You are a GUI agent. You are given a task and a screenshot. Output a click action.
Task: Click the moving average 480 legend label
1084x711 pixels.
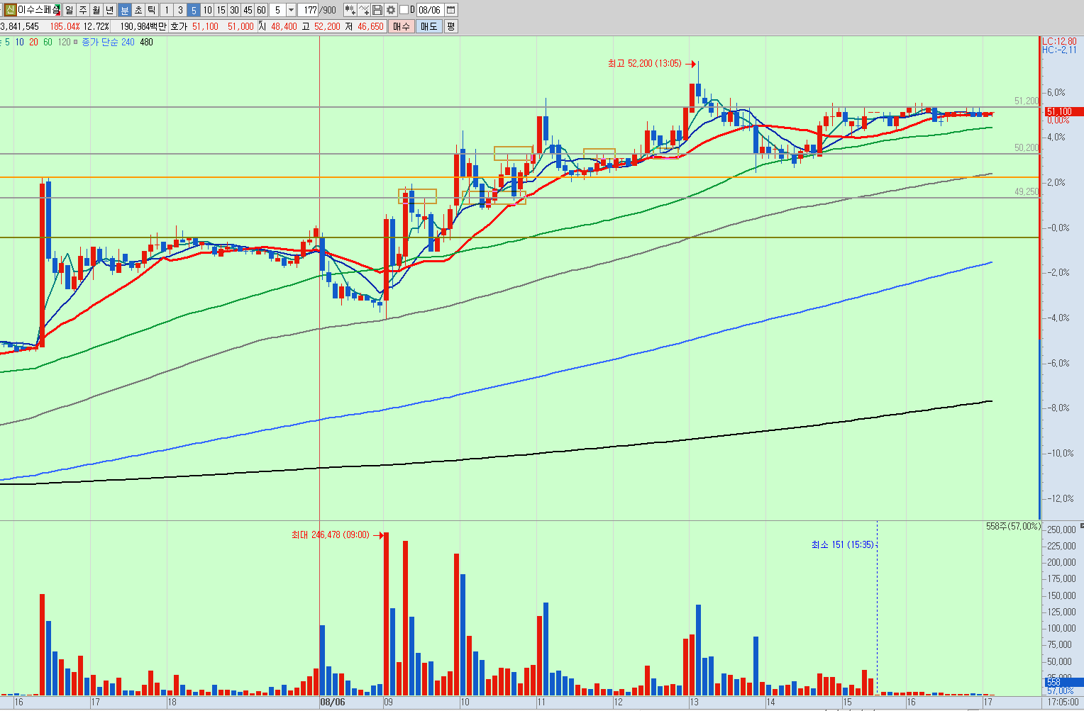146,42
